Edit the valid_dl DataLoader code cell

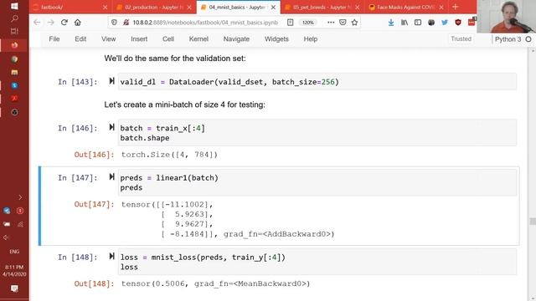tap(317, 82)
